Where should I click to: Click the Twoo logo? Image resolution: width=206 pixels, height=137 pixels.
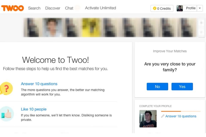(12, 8)
